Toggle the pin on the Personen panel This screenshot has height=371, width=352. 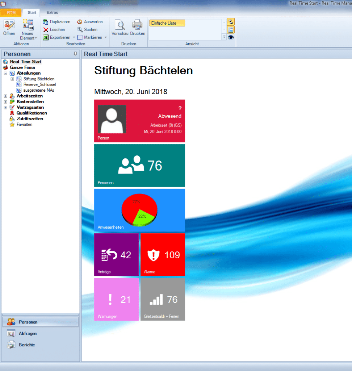click(x=75, y=54)
